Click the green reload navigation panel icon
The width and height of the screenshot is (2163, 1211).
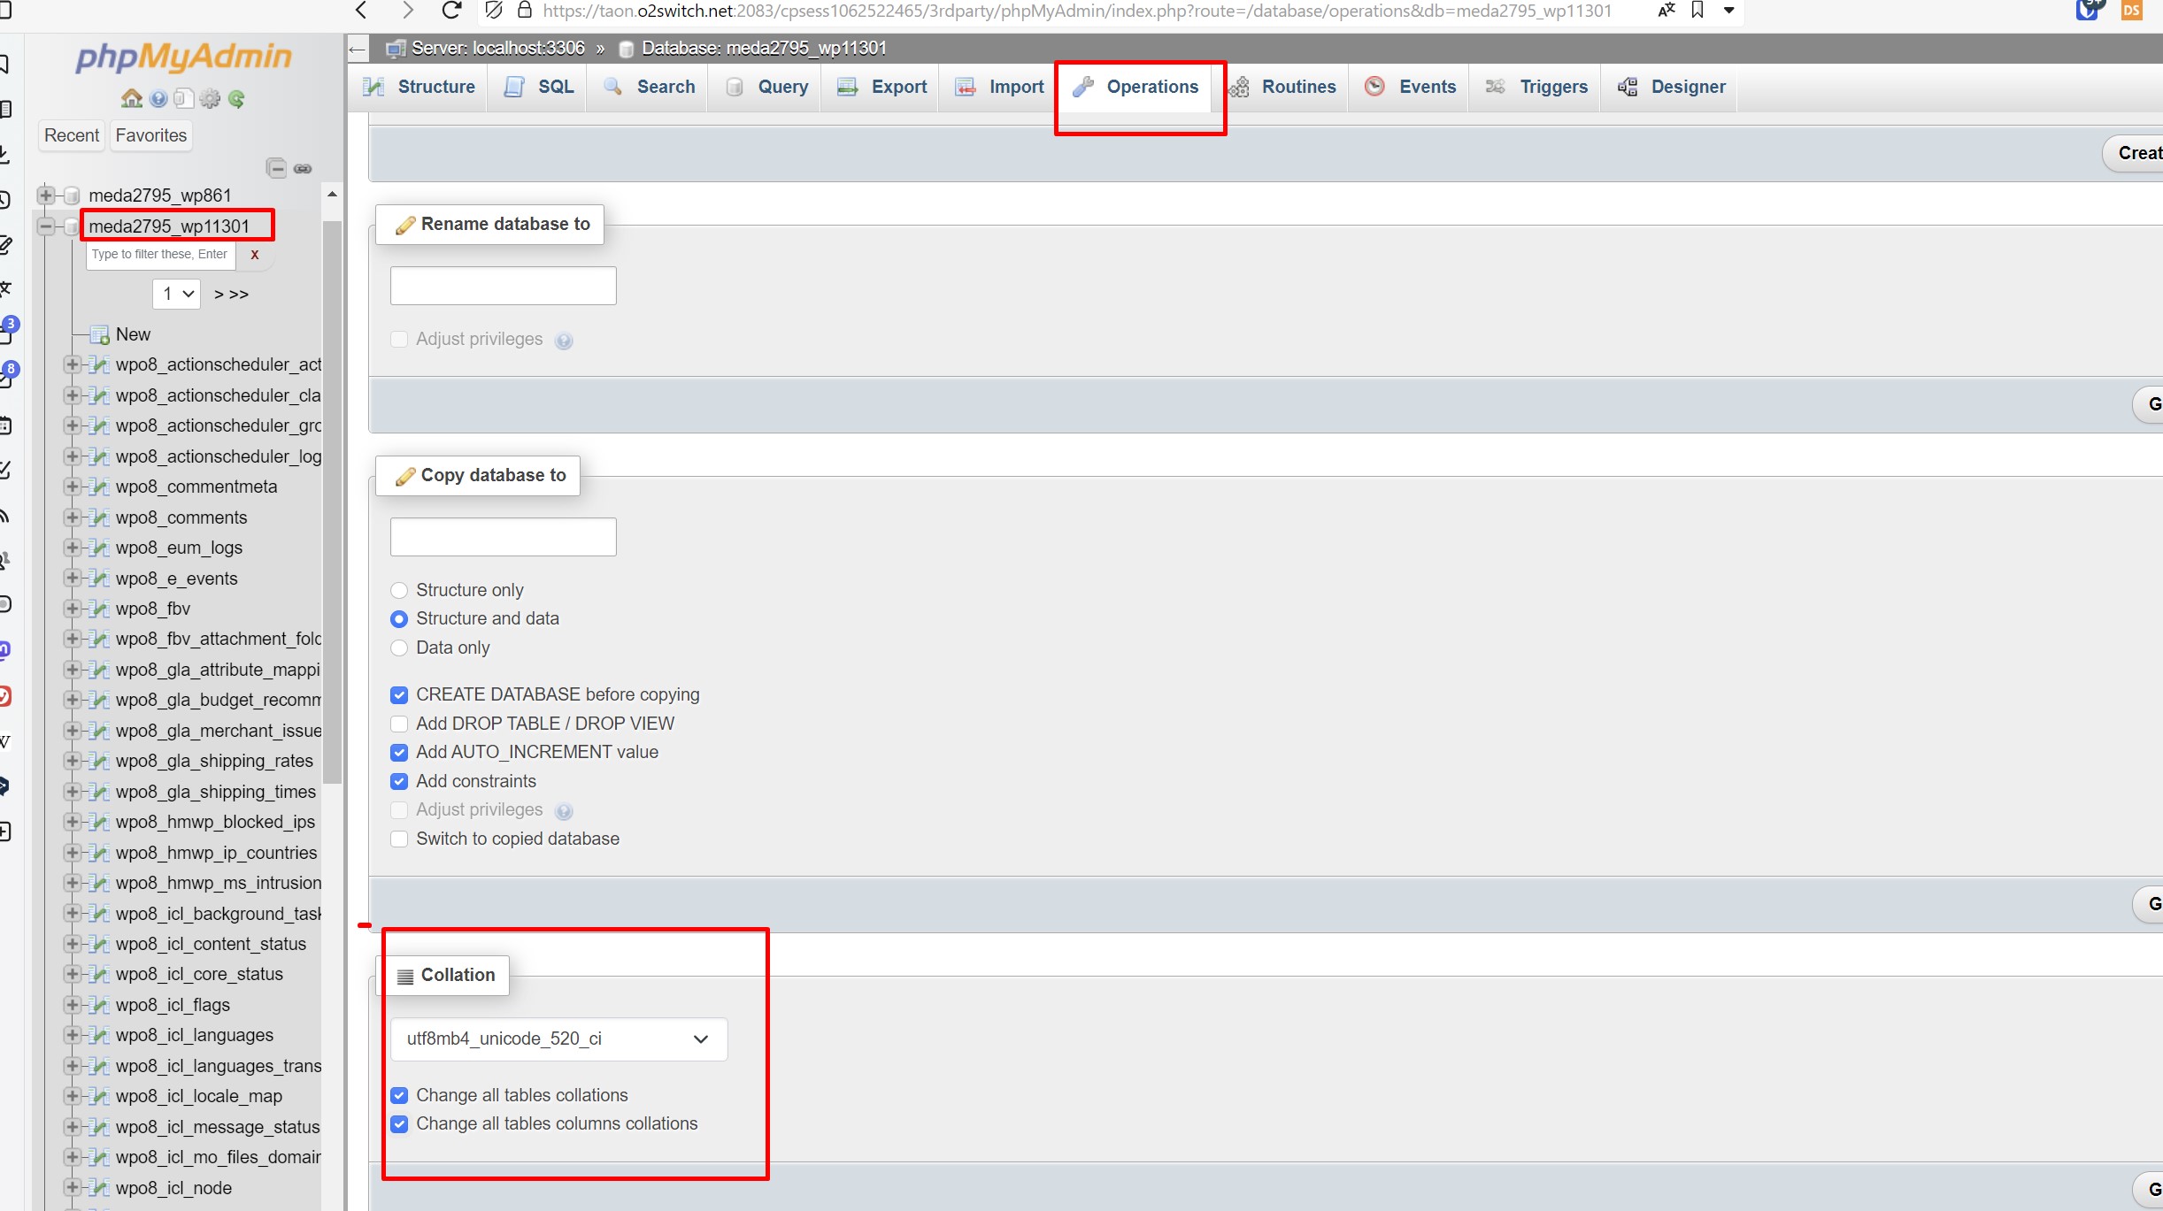236,98
